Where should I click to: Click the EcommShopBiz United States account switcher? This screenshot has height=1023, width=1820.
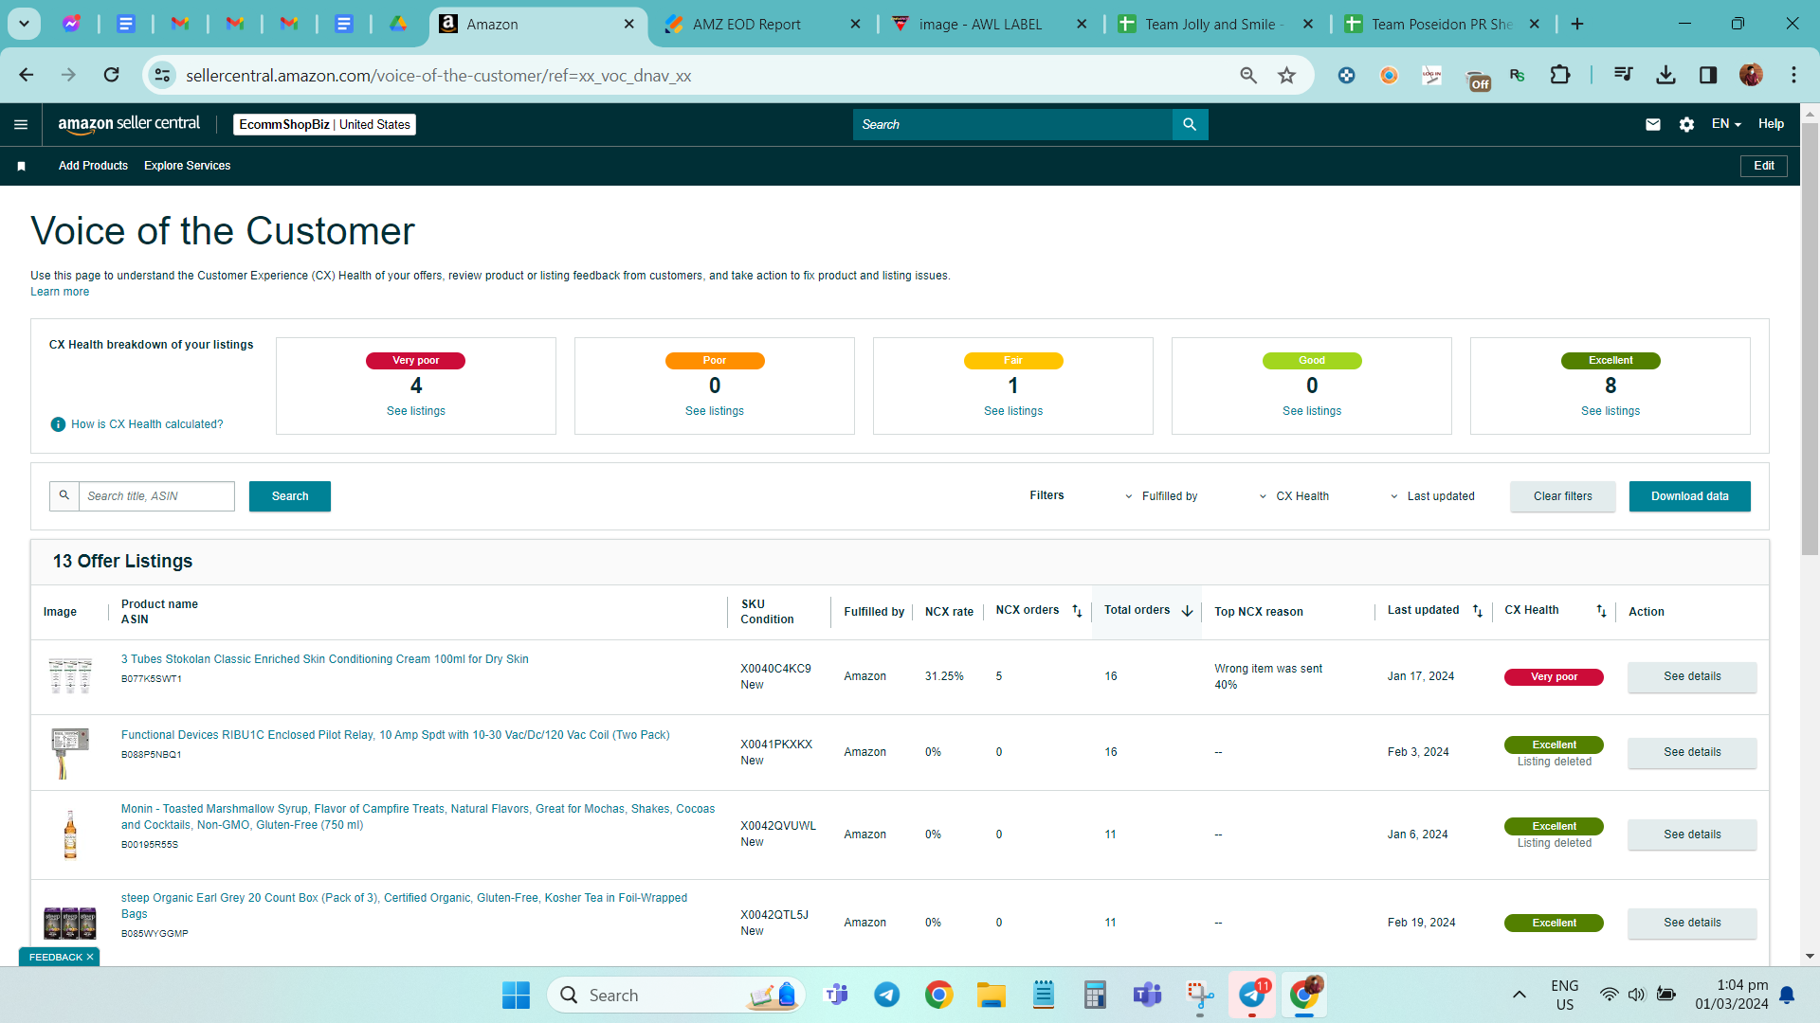(x=324, y=124)
